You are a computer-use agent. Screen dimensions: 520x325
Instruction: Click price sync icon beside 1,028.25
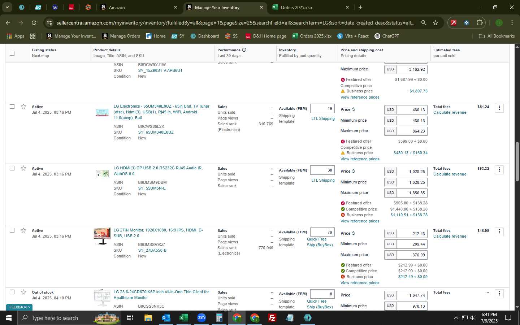[x=353, y=171]
